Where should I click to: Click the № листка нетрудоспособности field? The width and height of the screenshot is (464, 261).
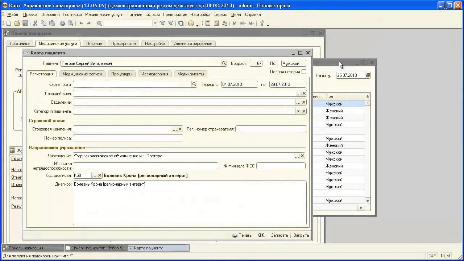coord(145,166)
